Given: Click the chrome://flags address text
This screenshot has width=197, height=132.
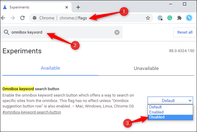Looking at the screenshot, I should point(73,18).
